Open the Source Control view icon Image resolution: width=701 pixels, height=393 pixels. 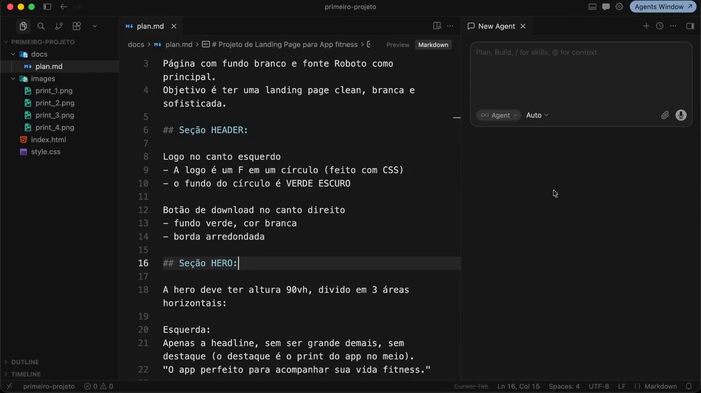tap(59, 26)
